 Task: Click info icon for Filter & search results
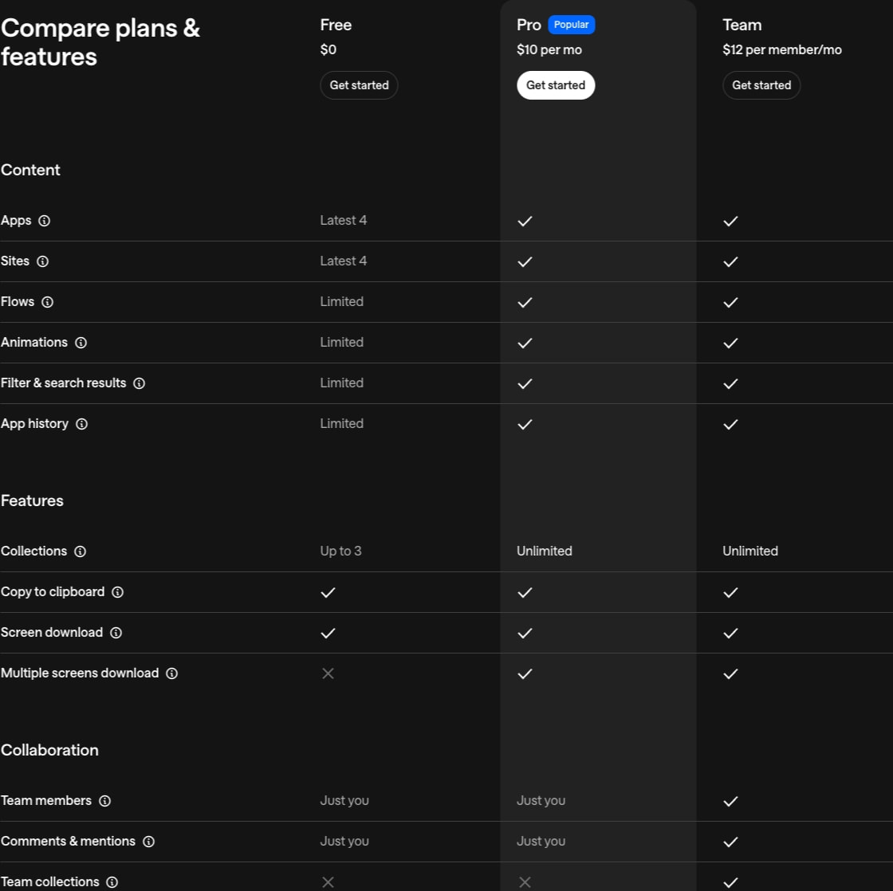click(x=139, y=383)
